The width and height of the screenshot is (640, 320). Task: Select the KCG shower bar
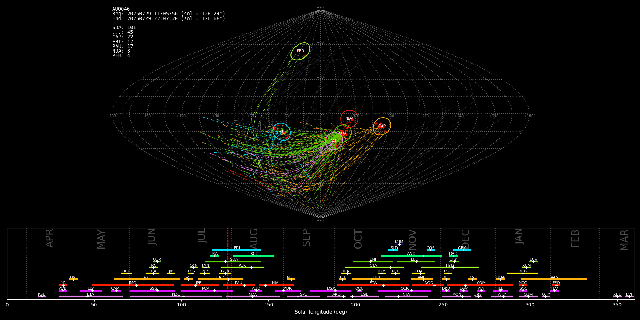[x=254, y=256]
